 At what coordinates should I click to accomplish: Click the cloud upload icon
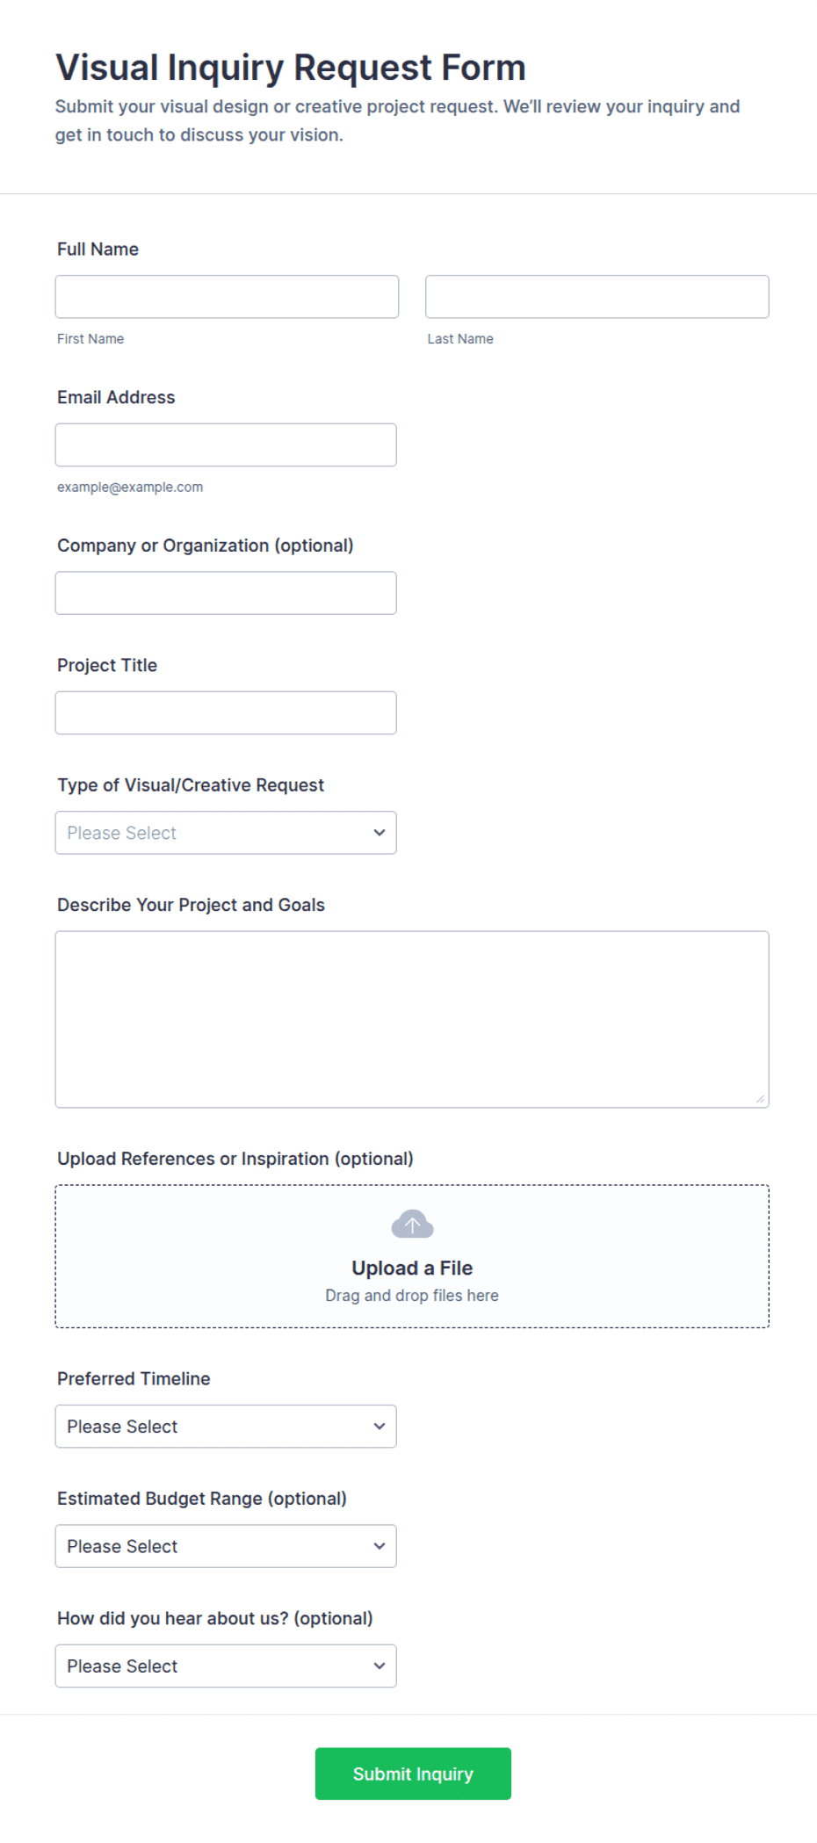(x=412, y=1224)
